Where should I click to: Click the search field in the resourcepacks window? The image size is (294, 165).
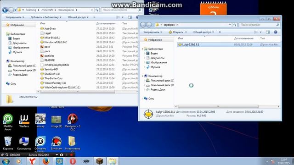coord(121,10)
